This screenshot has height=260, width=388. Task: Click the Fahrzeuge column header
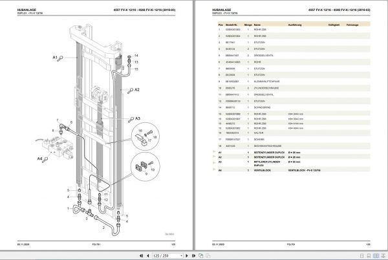click(x=352, y=25)
